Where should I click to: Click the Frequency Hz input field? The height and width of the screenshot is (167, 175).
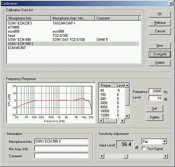155,91
